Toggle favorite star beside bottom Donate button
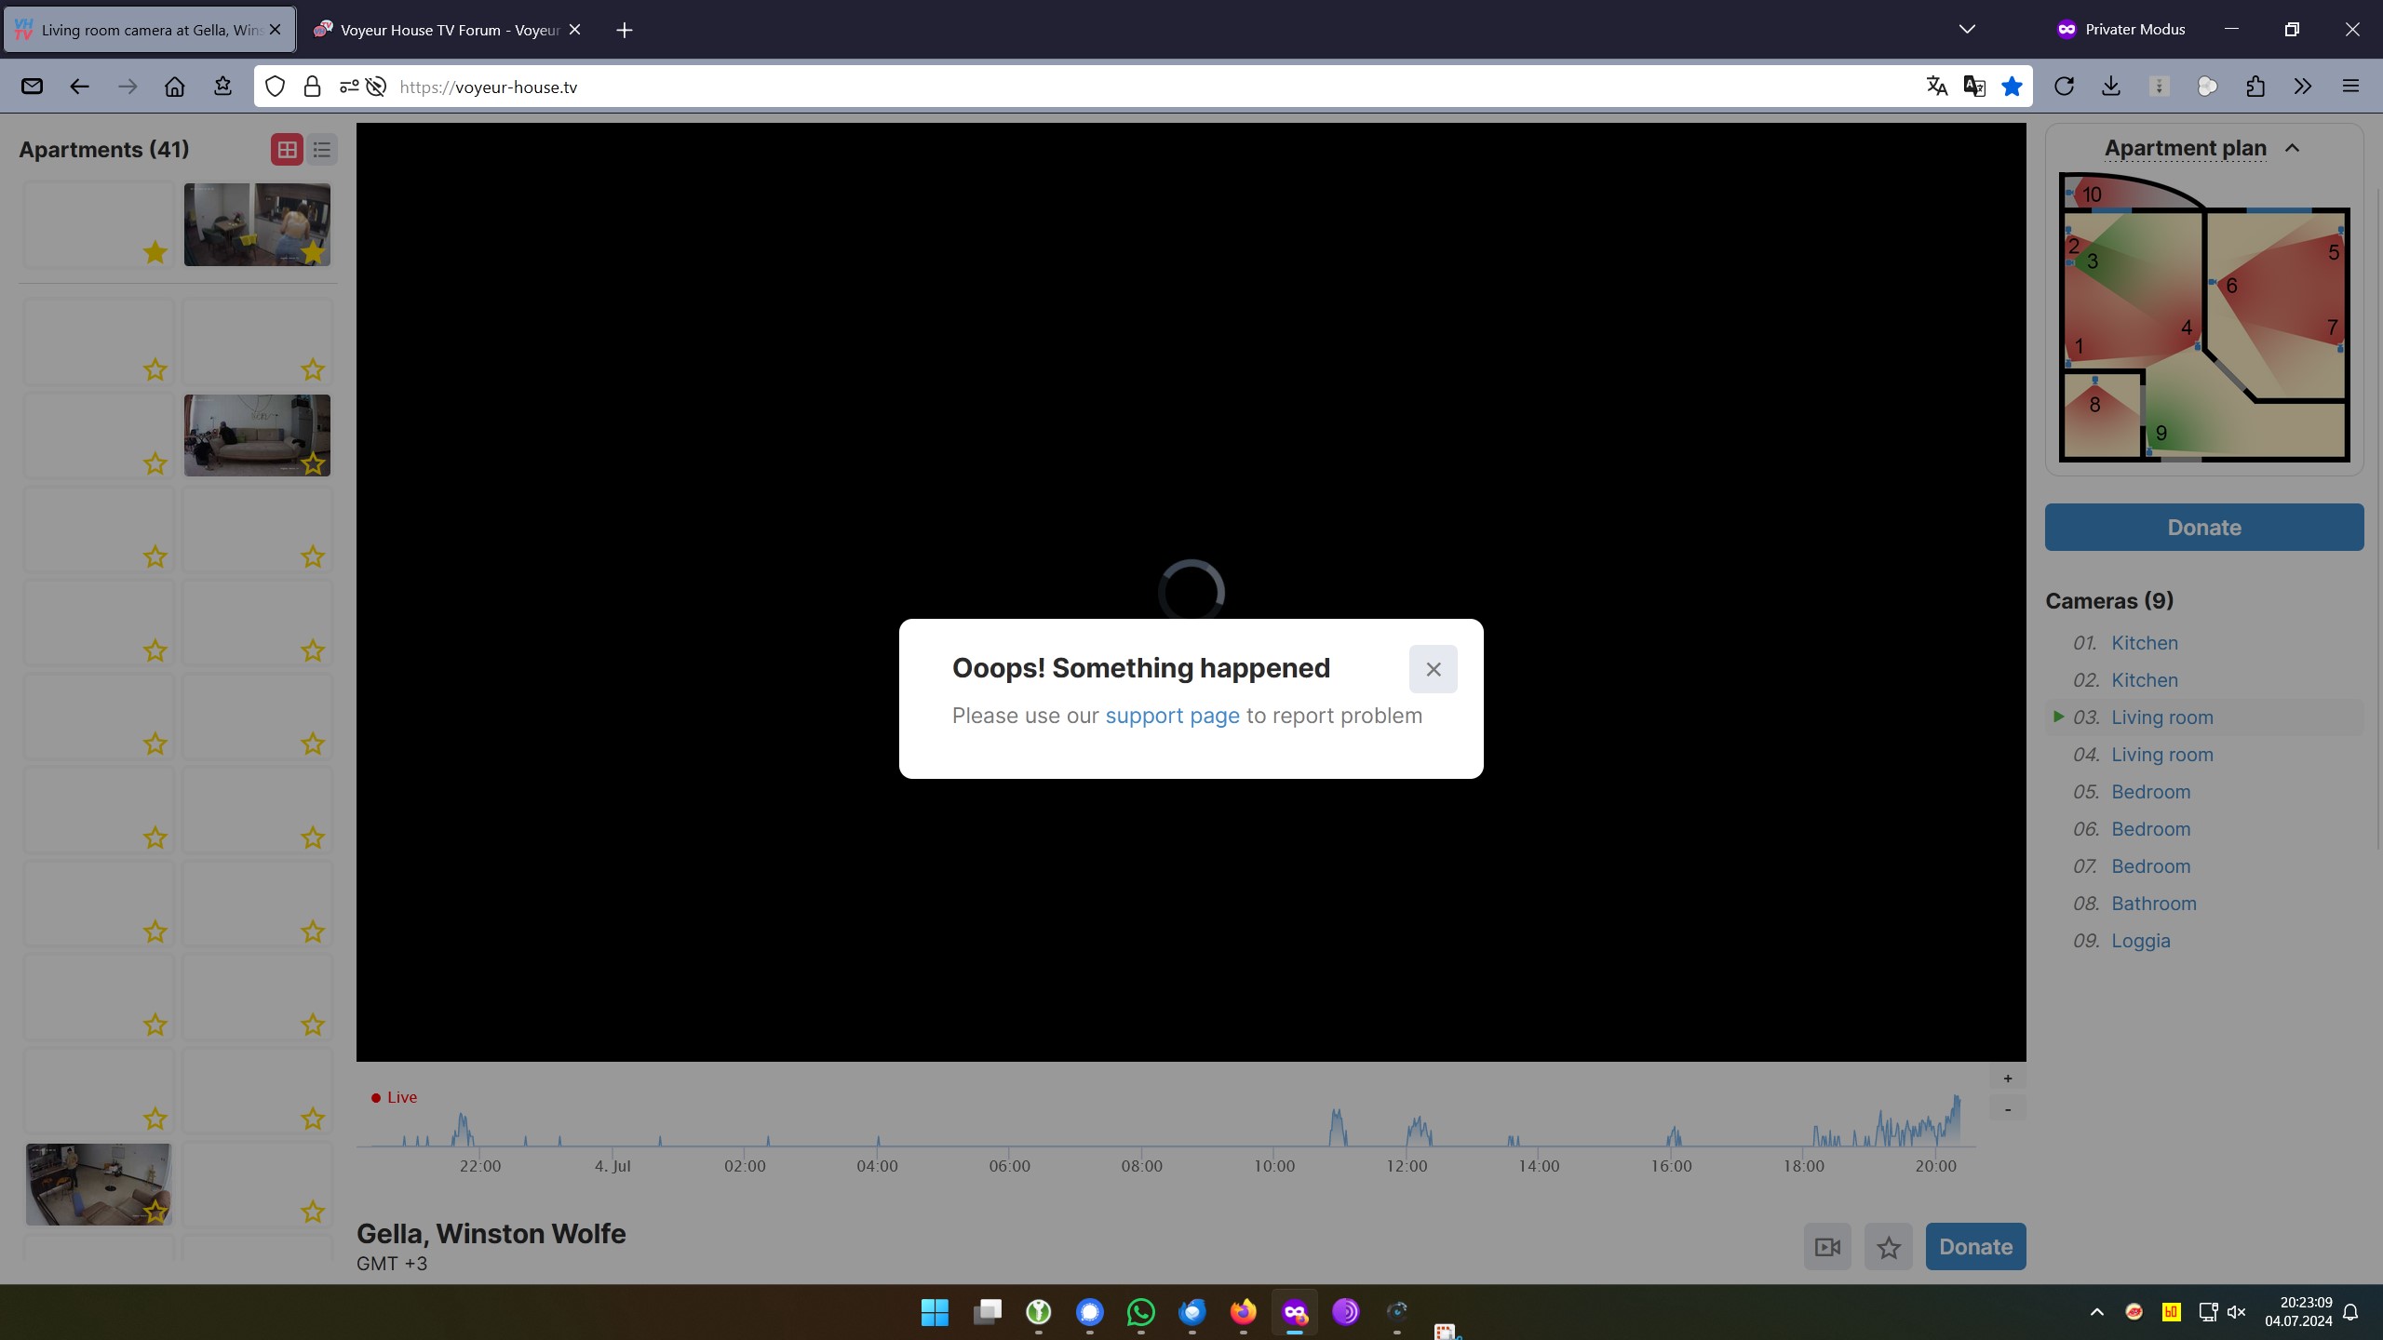The height and width of the screenshot is (1340, 2383). (1889, 1247)
